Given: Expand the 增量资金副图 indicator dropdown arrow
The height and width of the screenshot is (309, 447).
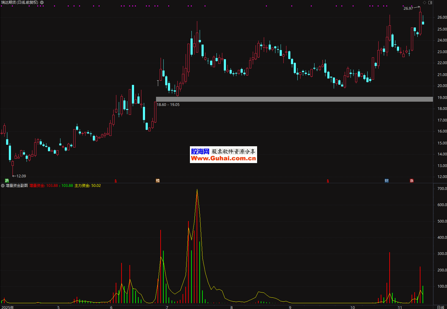Looking at the screenshot, I should (3, 186).
